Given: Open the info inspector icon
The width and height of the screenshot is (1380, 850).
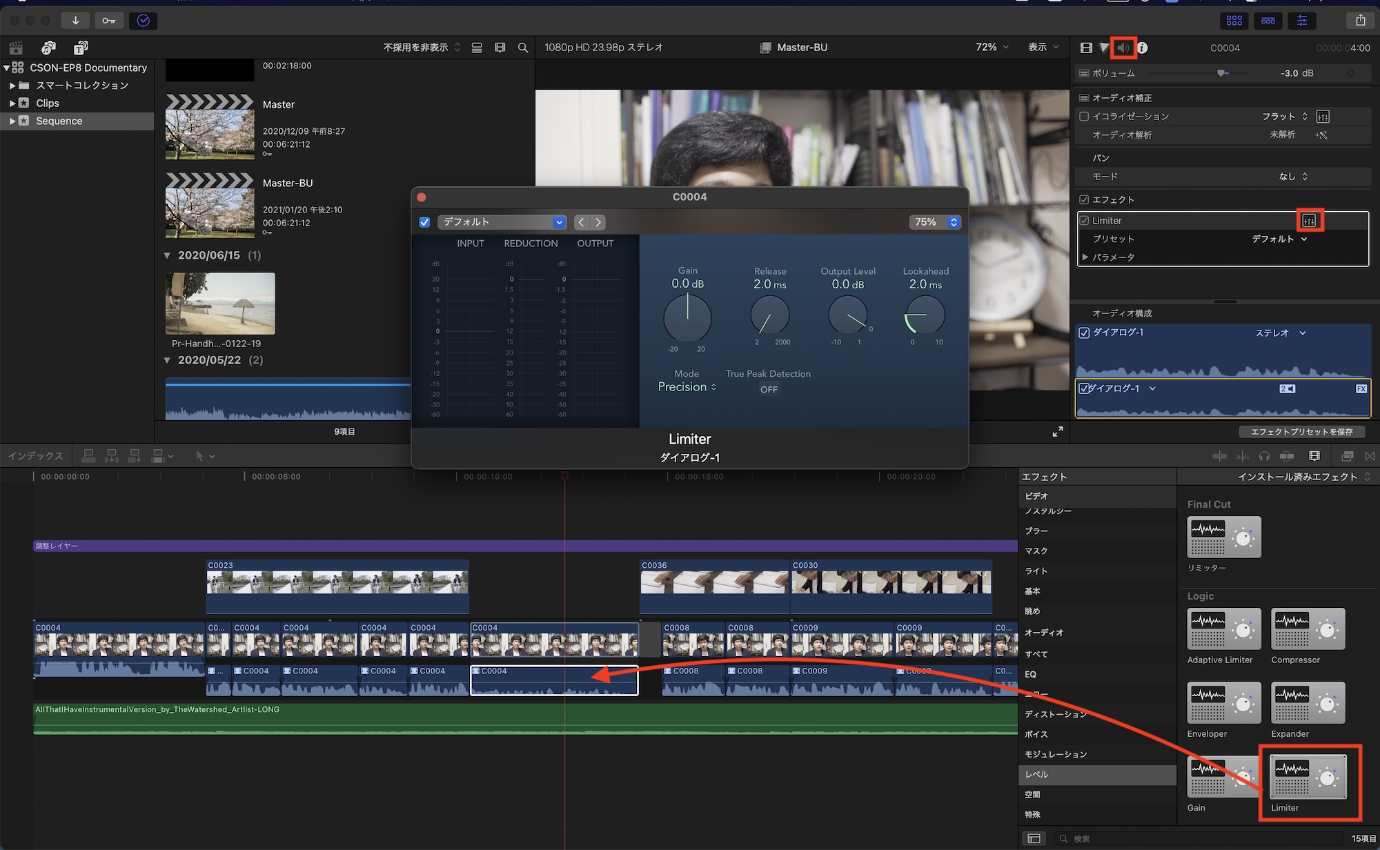Looking at the screenshot, I should pos(1143,48).
